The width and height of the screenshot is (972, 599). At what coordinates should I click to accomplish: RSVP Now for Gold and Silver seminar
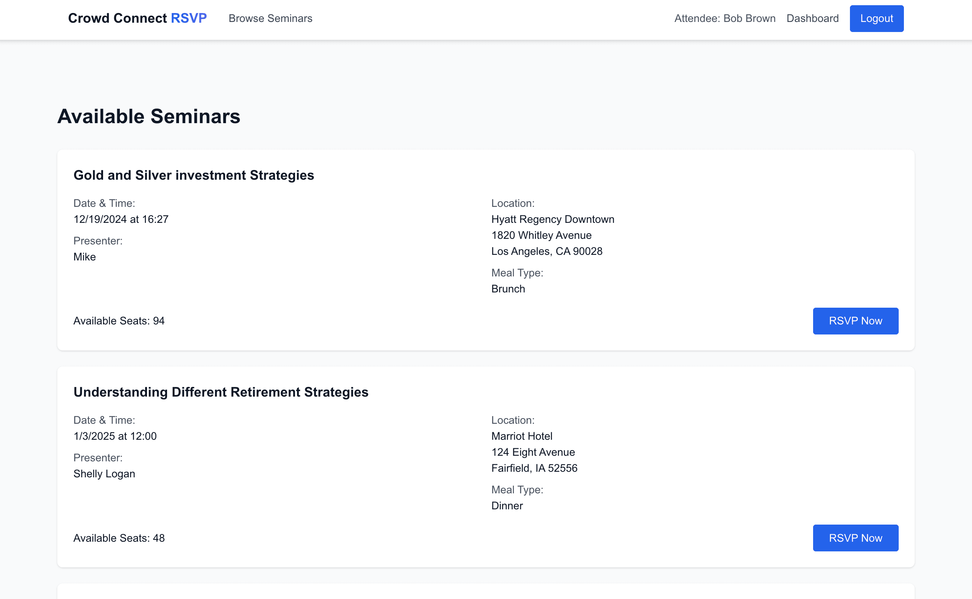(856, 321)
